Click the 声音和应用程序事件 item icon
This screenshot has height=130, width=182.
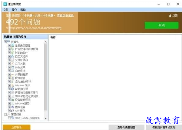[12, 92]
